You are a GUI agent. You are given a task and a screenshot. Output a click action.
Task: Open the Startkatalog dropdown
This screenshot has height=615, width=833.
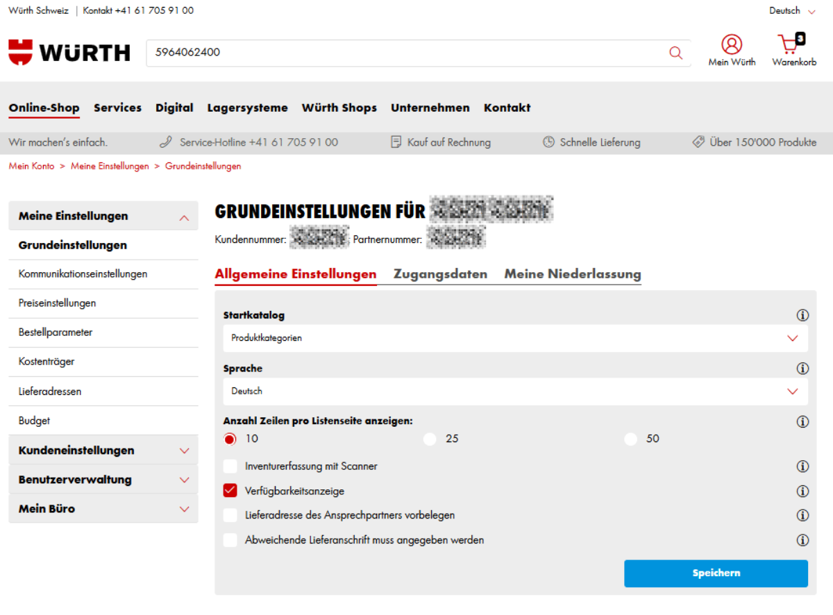tap(515, 338)
